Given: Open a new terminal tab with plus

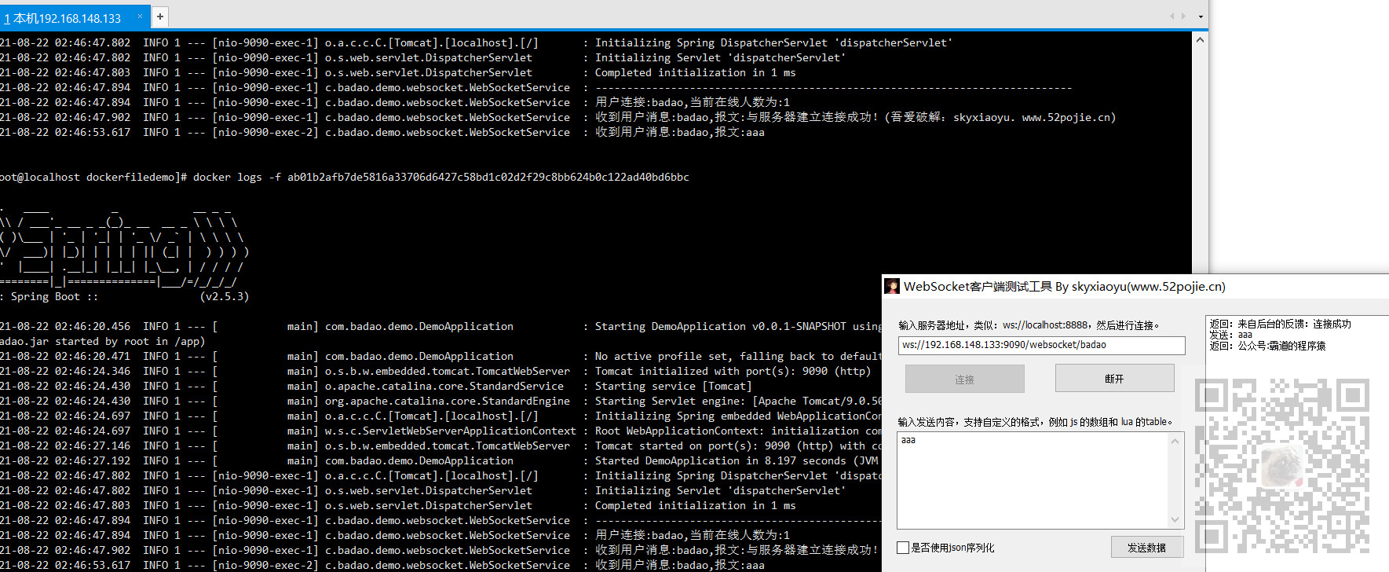Looking at the screenshot, I should pos(159,16).
